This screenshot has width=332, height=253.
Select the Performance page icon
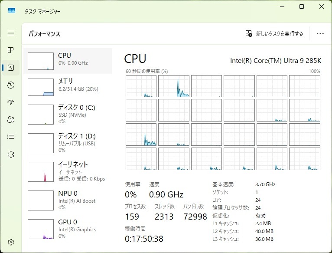[11, 68]
